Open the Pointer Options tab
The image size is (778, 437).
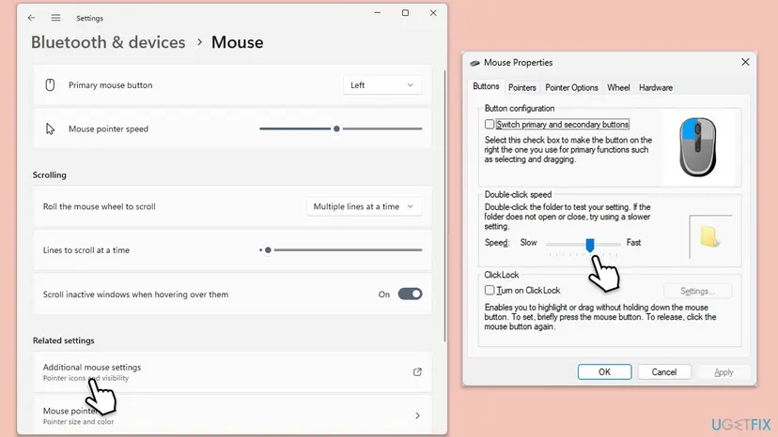pyautogui.click(x=571, y=88)
